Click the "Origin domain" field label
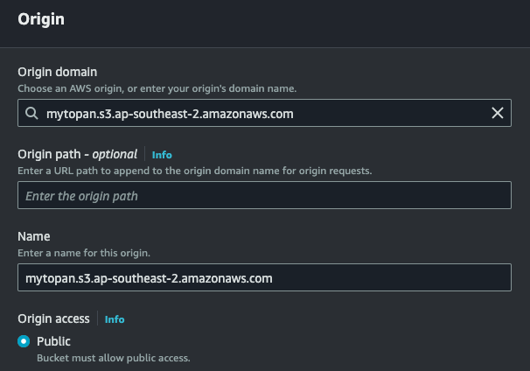This screenshot has height=371, width=530. 58,72
